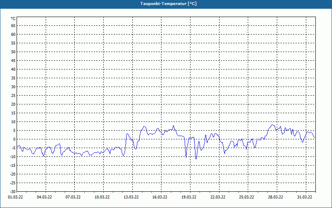Image resolution: width=332 pixels, height=208 pixels.
Task: Click the 30 y-axis label
Action: (x=13, y=87)
